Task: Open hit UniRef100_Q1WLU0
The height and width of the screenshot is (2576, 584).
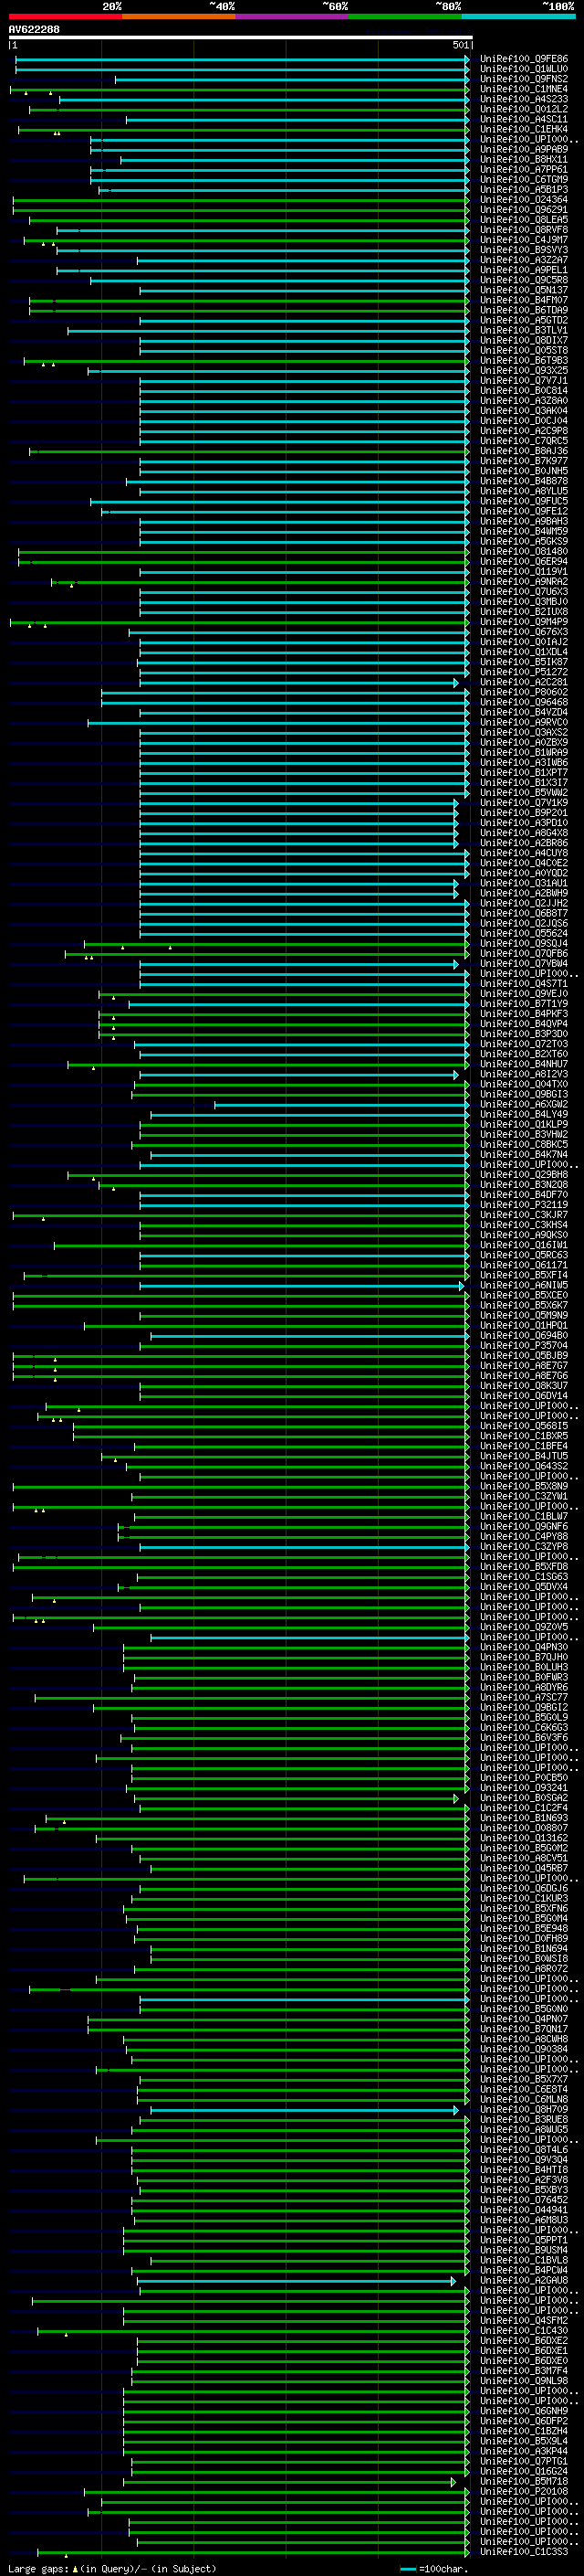Action: pyautogui.click(x=524, y=69)
